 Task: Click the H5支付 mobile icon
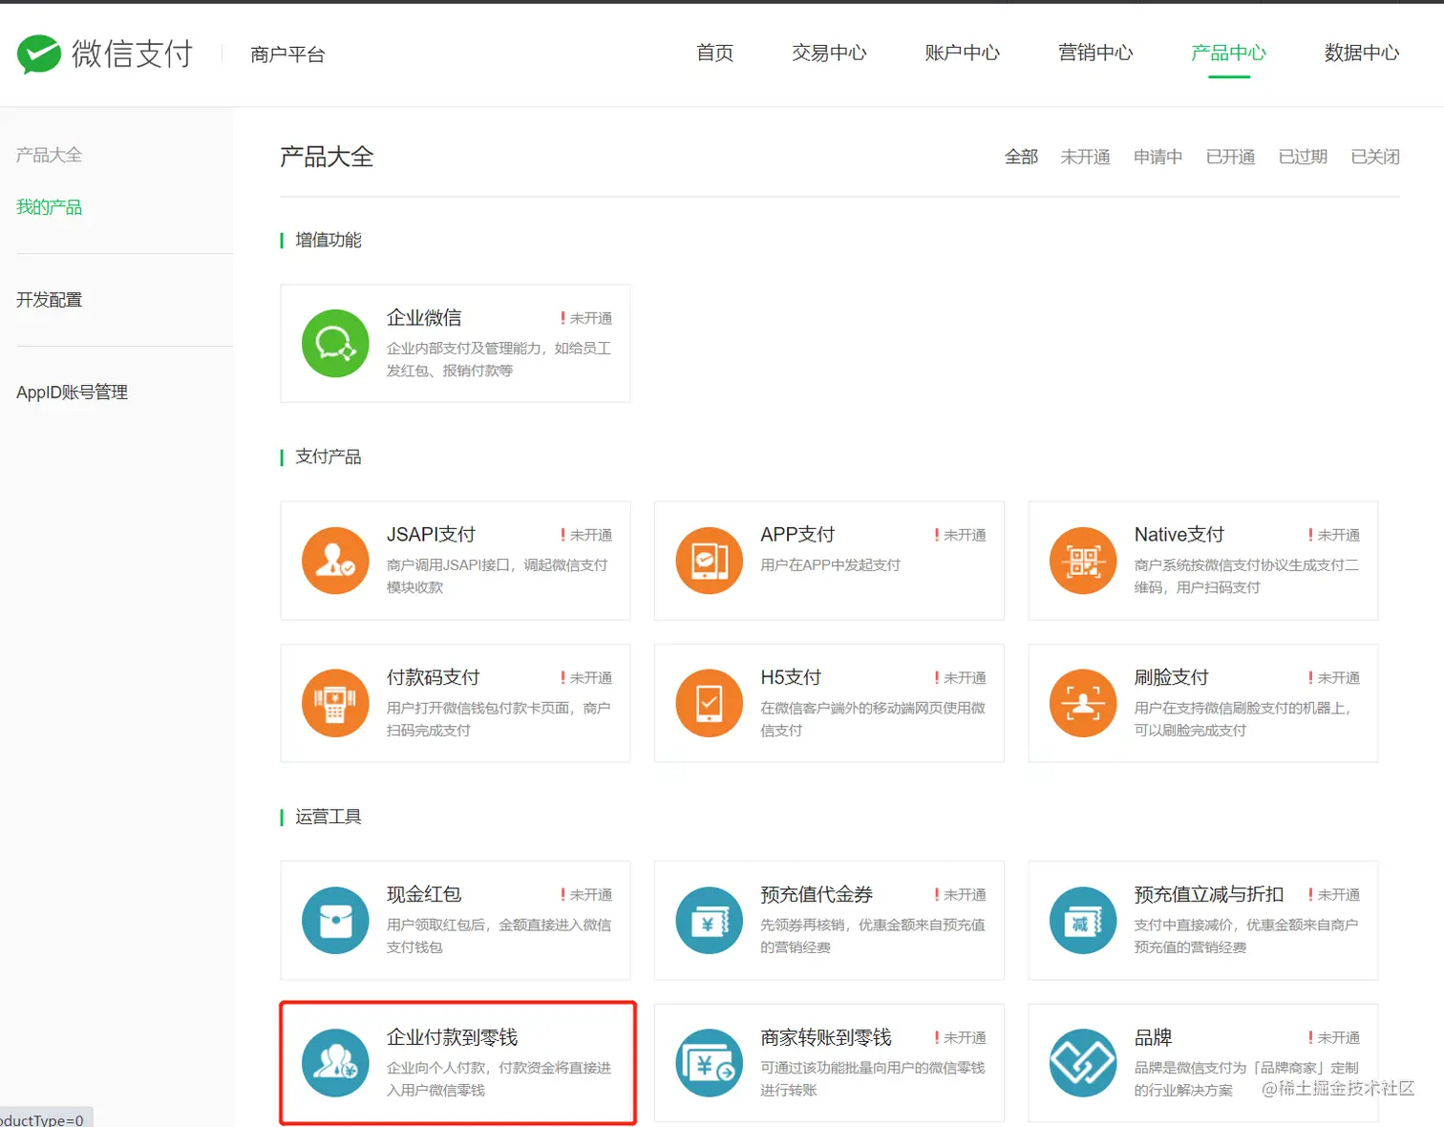(x=710, y=703)
